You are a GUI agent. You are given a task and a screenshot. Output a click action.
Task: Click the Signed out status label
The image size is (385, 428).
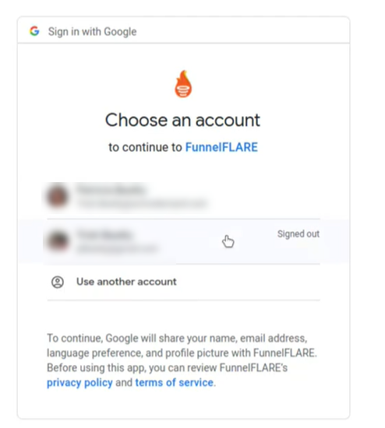point(298,234)
